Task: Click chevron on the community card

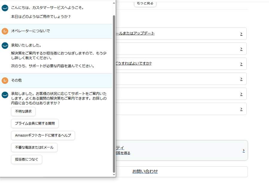Action: pos(244,151)
